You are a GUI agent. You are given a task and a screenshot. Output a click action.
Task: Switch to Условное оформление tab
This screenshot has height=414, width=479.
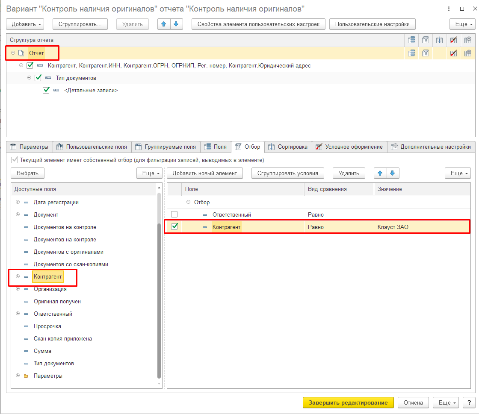tap(349, 147)
